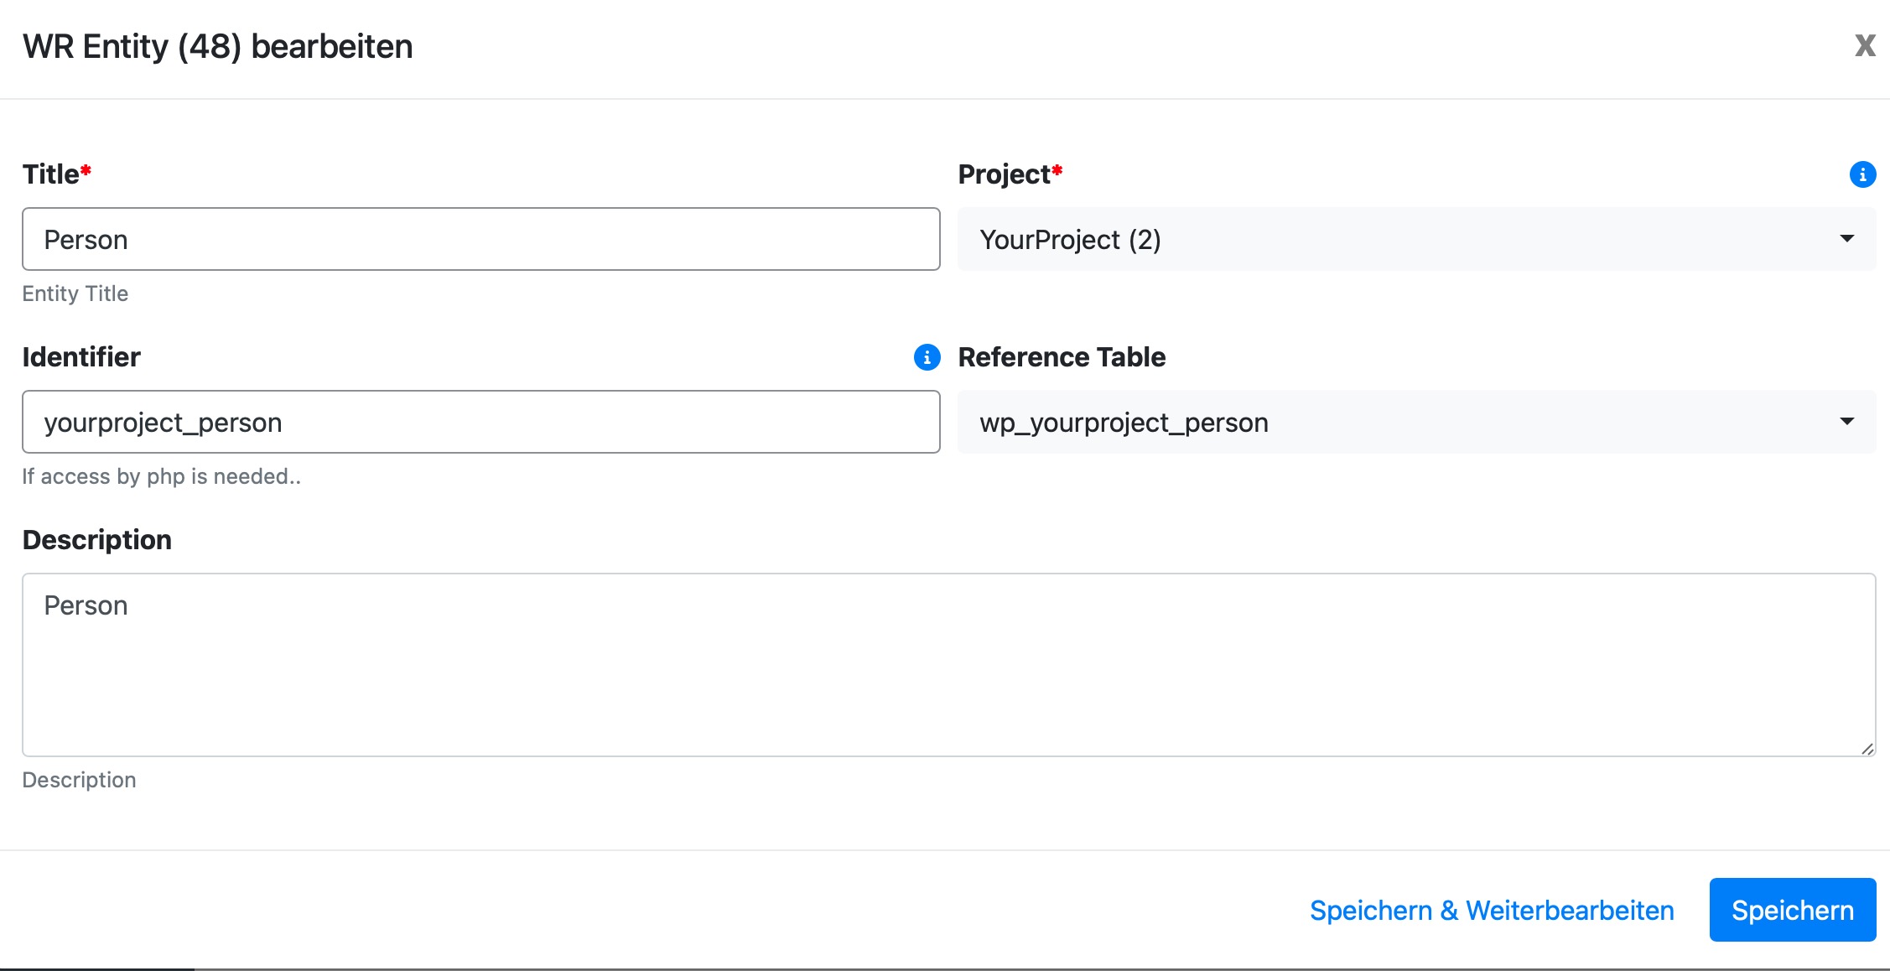Click the blue Speichern button

point(1793,910)
